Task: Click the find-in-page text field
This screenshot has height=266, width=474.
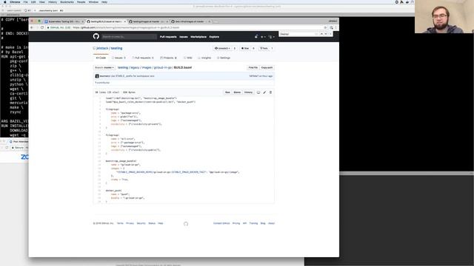Action: coord(298,34)
